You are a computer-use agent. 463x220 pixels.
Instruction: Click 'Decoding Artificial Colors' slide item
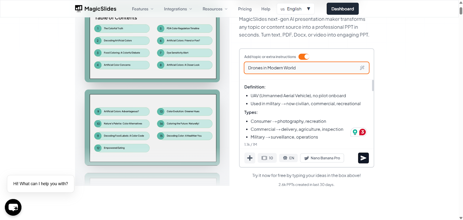[x=122, y=41]
